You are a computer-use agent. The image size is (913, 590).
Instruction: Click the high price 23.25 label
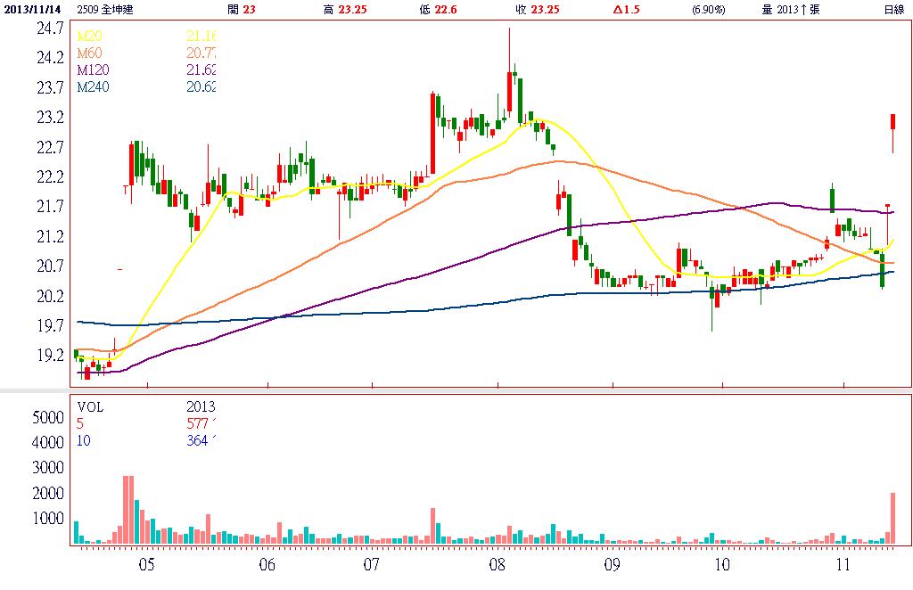point(345,9)
